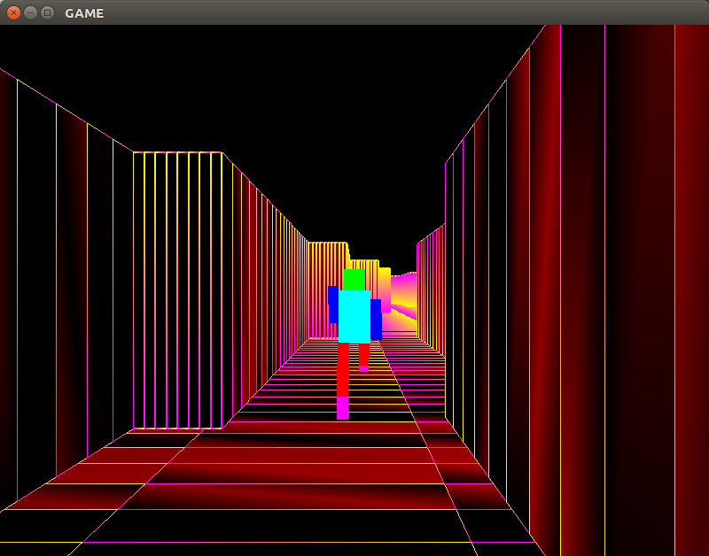Click the character's green head
Viewport: 709px width, 556px height.
click(354, 280)
